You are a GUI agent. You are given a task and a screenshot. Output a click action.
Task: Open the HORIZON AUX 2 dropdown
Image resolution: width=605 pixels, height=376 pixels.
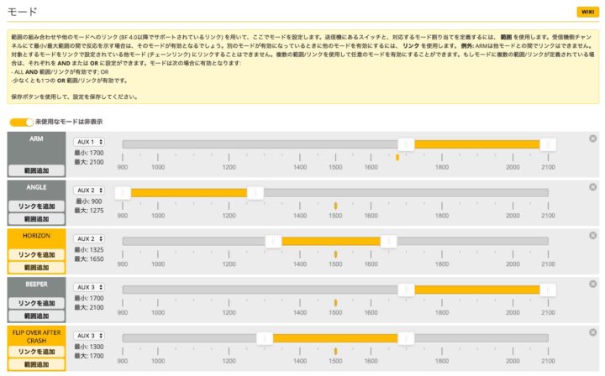(89, 239)
